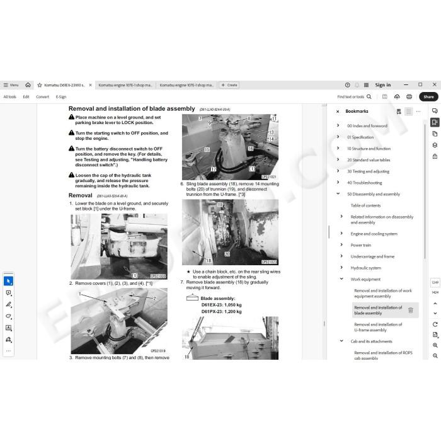Open the Help icon
Screen dimensions: 441x441
347,85
